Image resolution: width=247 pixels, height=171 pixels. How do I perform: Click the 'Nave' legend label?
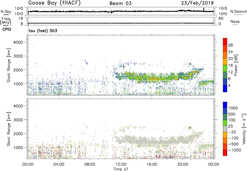point(235,22)
